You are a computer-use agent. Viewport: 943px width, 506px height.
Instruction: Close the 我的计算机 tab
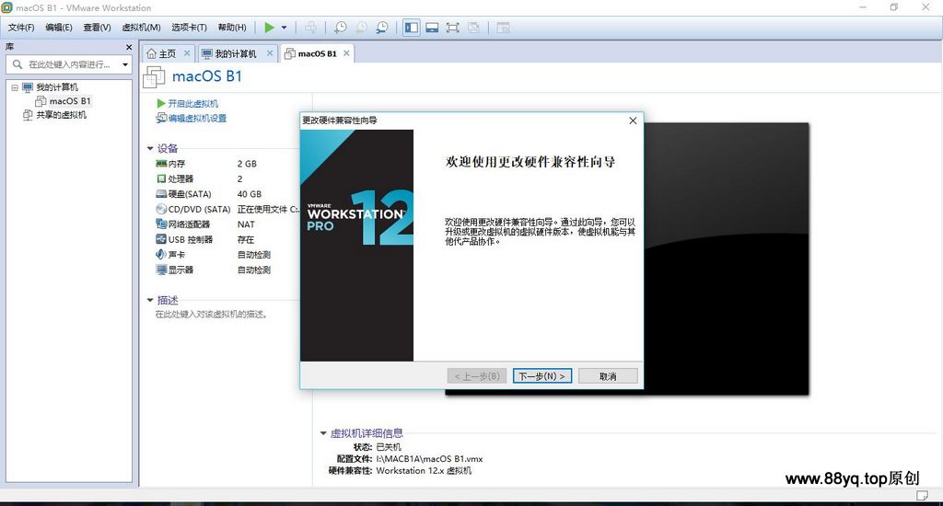point(270,53)
